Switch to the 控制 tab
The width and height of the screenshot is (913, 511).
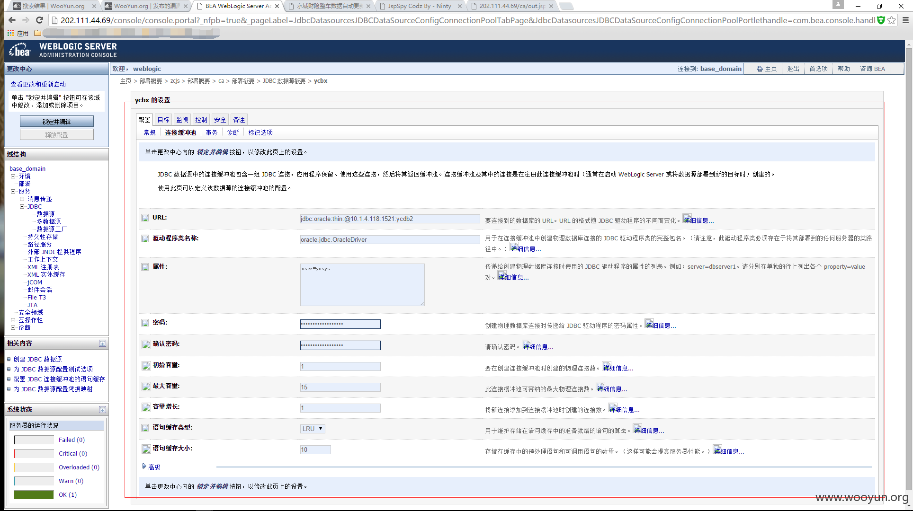pos(201,120)
